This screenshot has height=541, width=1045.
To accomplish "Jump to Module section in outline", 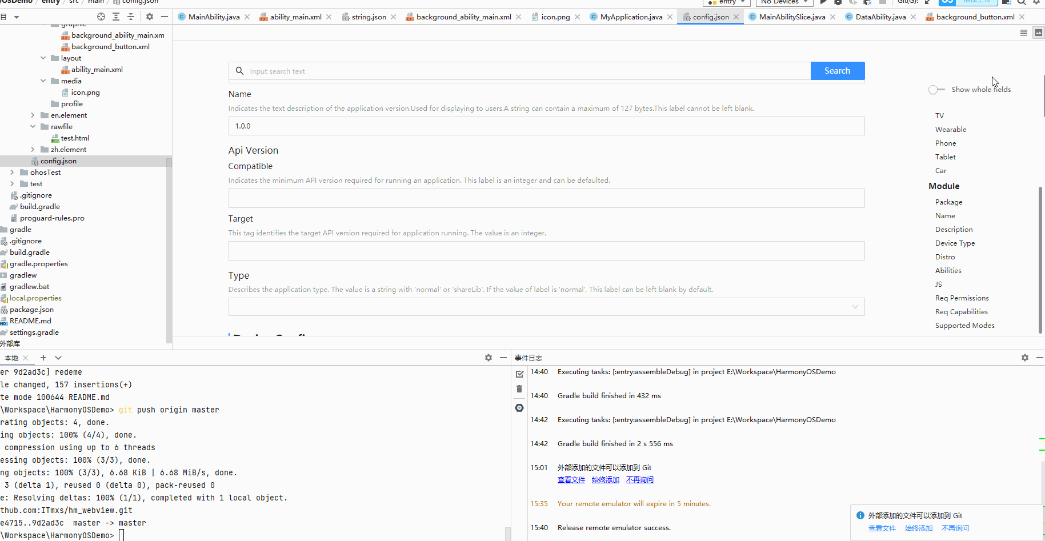I will [944, 186].
